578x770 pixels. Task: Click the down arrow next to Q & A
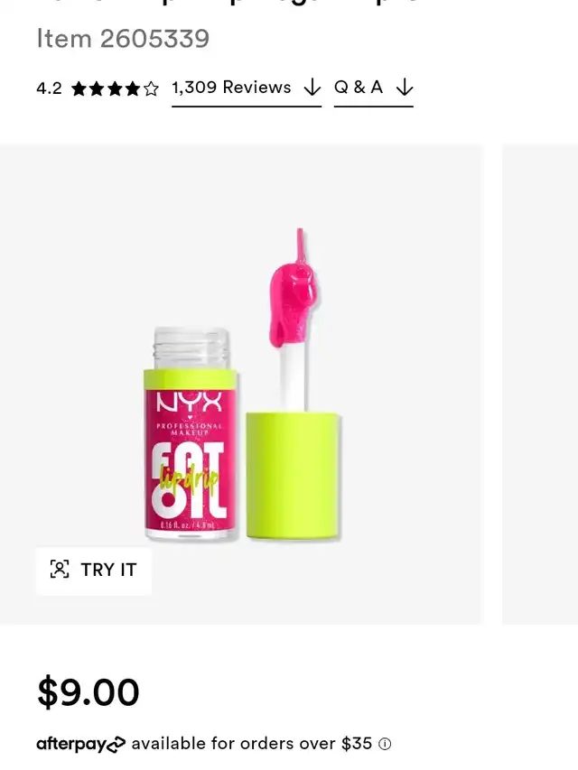405,88
